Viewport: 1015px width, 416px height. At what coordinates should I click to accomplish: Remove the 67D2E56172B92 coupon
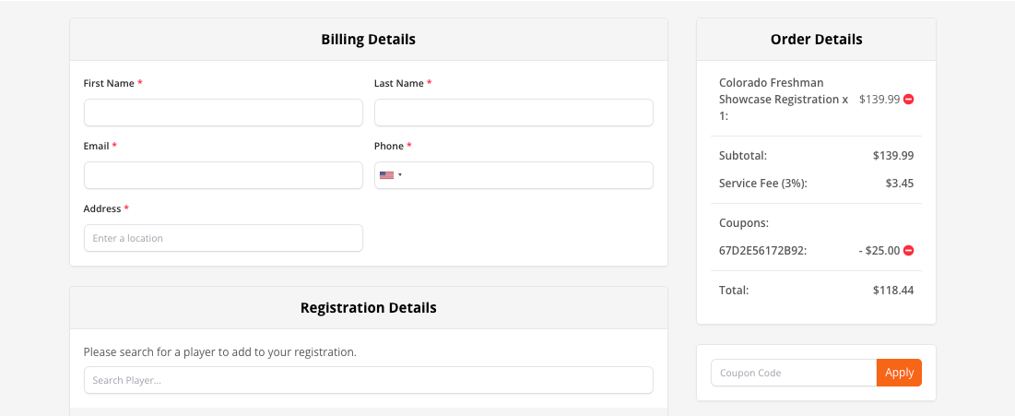click(908, 250)
